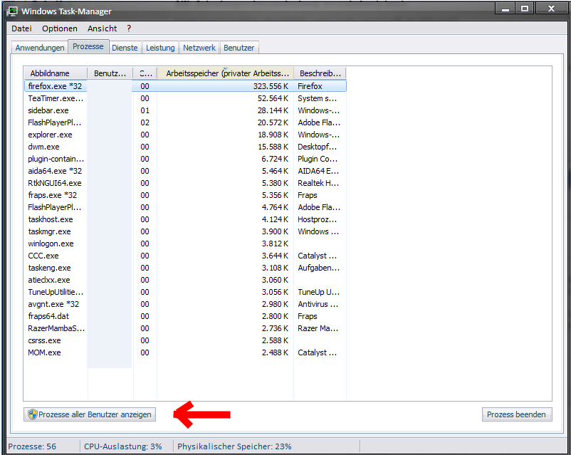Select the avgnt.exe *32 process
Screen dimensions: 571x455
click(x=185, y=304)
